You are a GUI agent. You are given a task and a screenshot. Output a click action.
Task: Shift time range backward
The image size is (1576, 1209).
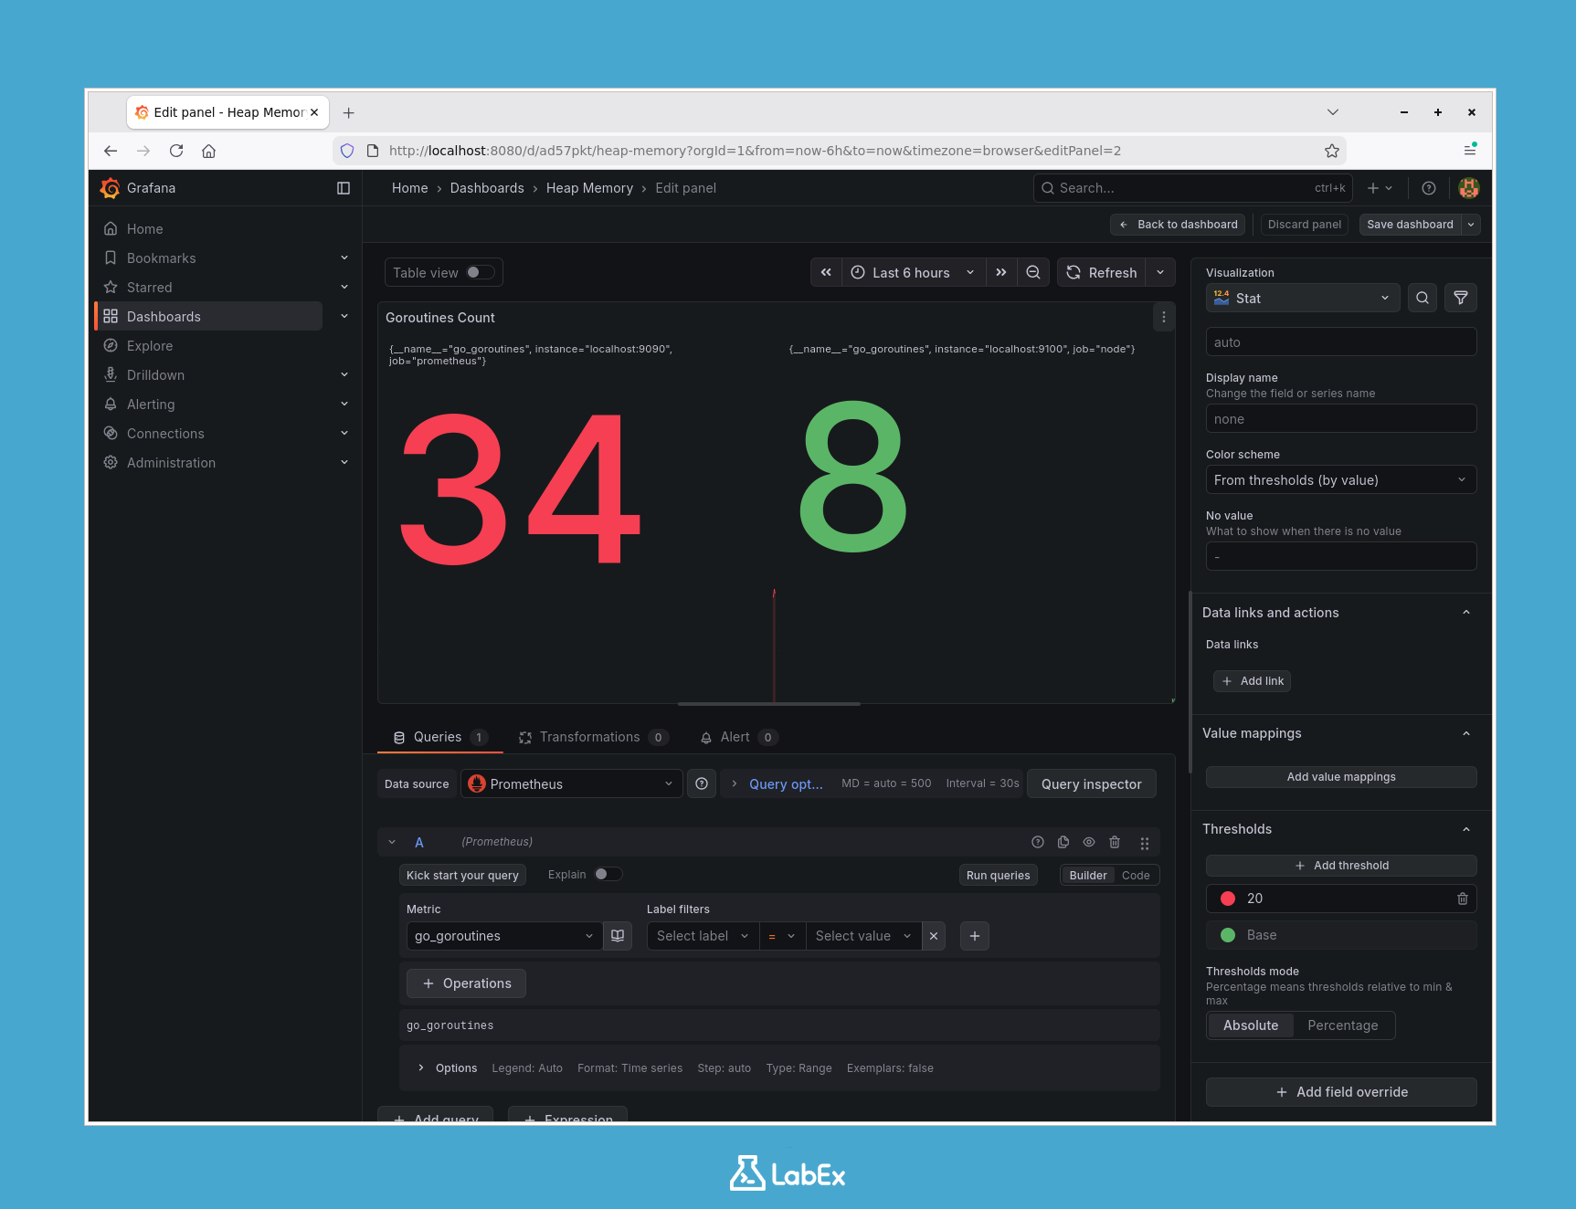826,272
